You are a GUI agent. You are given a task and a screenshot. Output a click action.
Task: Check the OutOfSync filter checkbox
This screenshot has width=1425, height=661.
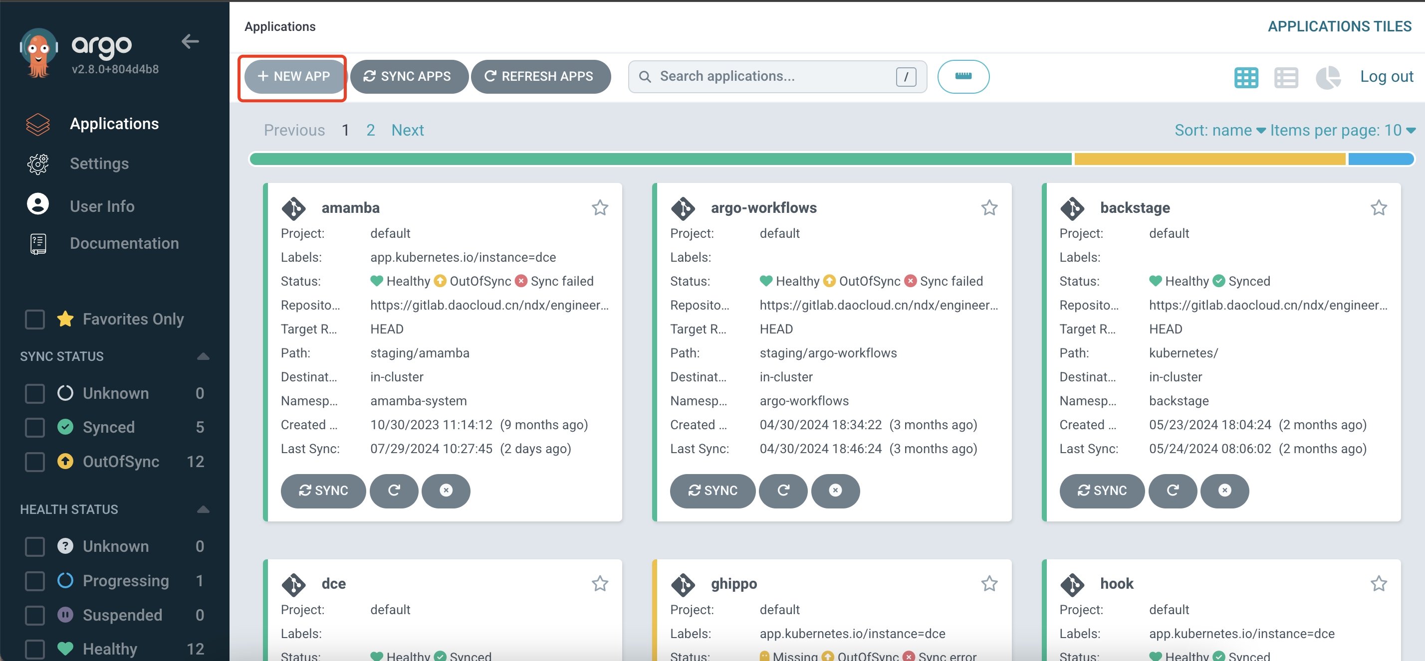pos(35,462)
